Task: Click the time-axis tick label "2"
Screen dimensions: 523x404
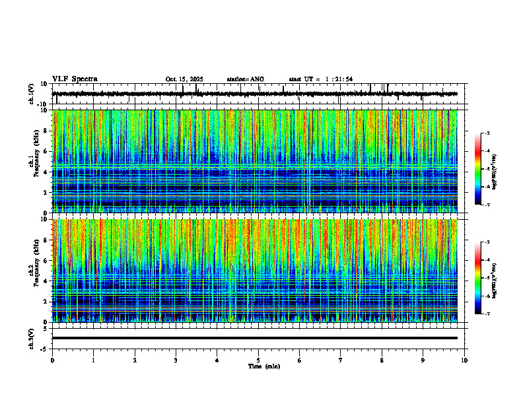Action: (x=135, y=360)
